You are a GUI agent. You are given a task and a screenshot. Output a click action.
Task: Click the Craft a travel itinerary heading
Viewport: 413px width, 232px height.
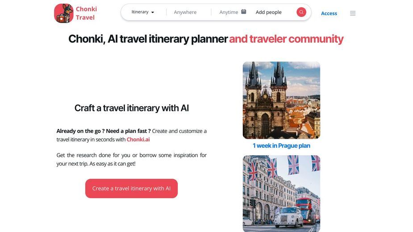(131, 108)
